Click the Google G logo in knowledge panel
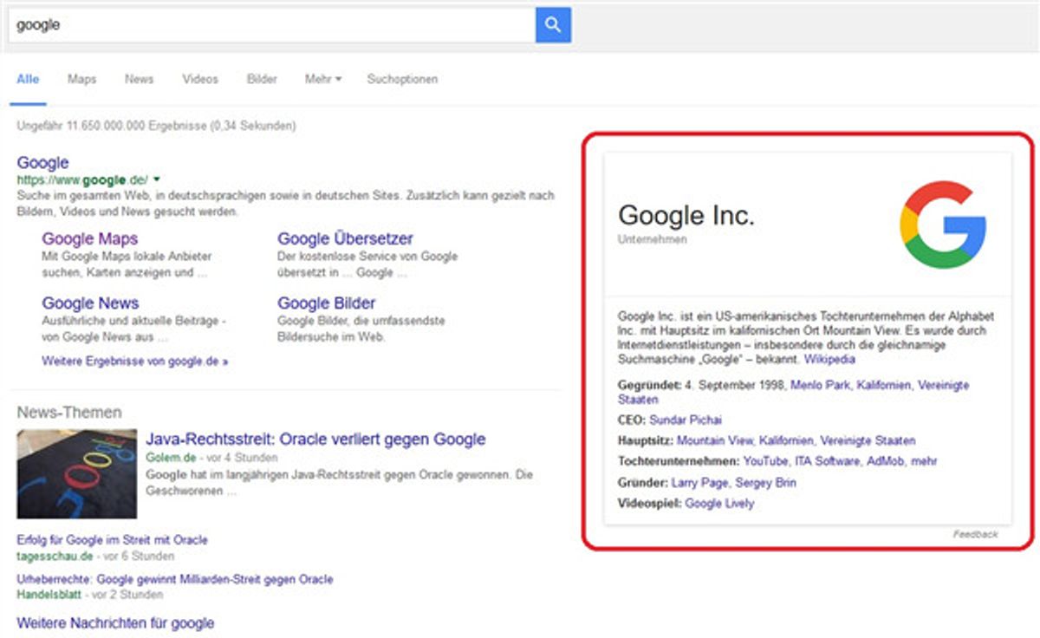Screen dimensions: 1040x638 point(943,225)
